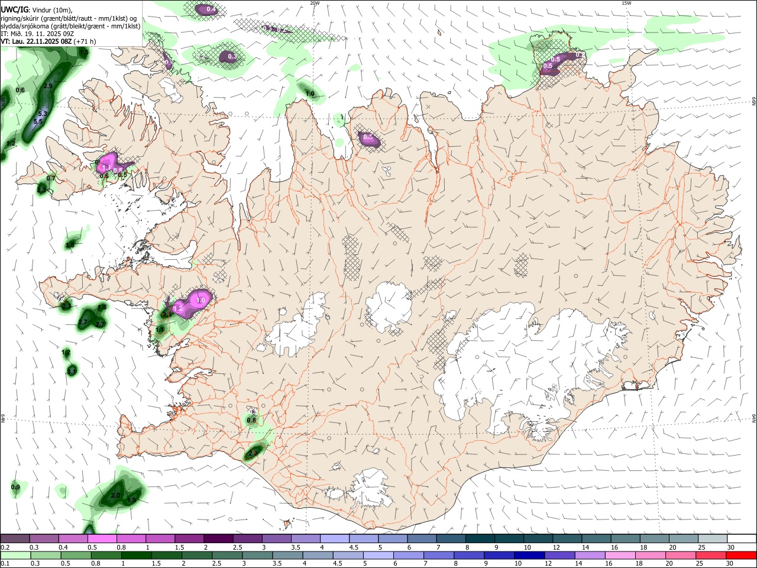757x568 pixels.
Task: Pick the brightest pink swatch in the snow legend
Action: coord(102,538)
